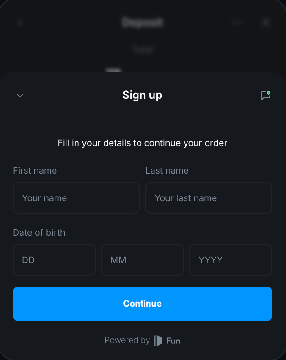Click the blurred more options dots
Viewport: 286px width, 360px height.
pos(236,22)
